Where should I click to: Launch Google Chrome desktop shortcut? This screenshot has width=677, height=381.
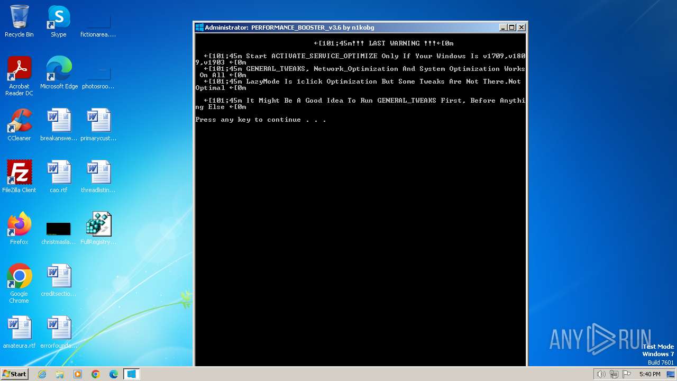click(19, 284)
